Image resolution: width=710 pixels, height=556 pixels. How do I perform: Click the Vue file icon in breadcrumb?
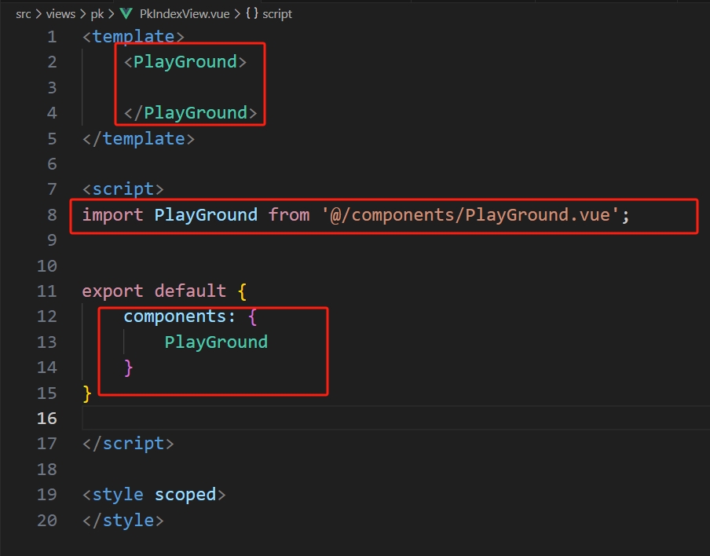pyautogui.click(x=126, y=14)
